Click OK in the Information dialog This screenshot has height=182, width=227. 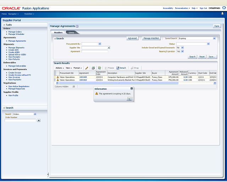click(129, 99)
